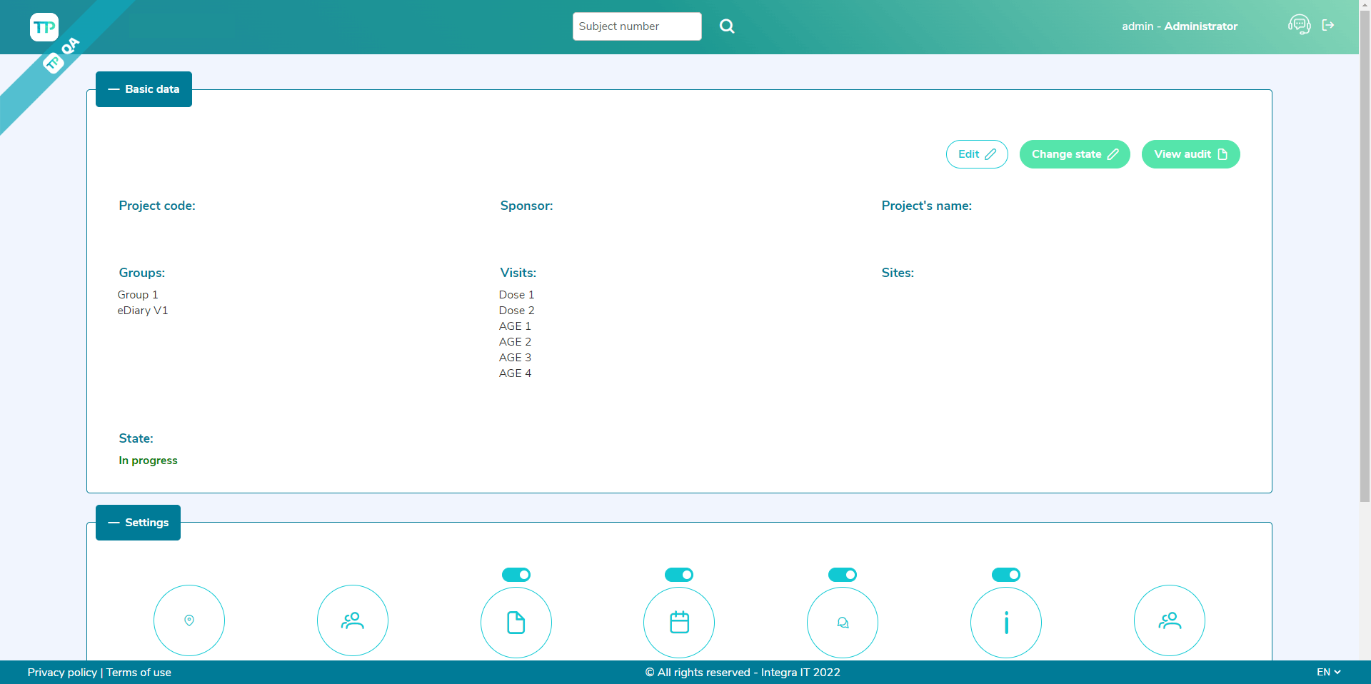
Task: Click the search magnifier icon
Action: [727, 26]
